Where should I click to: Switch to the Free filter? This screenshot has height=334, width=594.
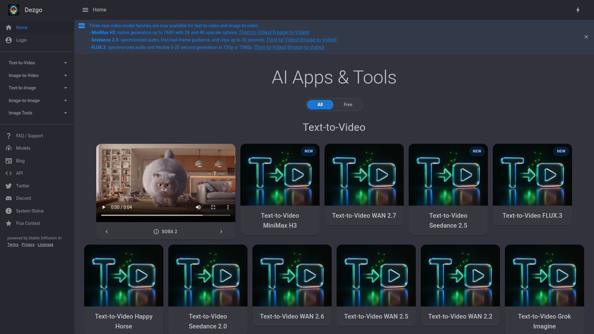[x=348, y=105]
